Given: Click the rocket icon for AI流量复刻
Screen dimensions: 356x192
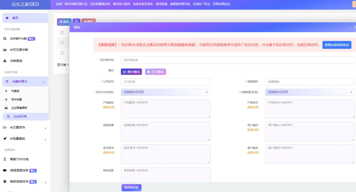Looking at the screenshot, I should 5,138.
